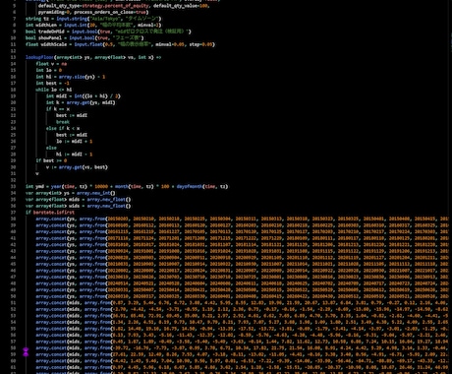
Task: Click line number 13 in the gutter
Action: (14, 57)
